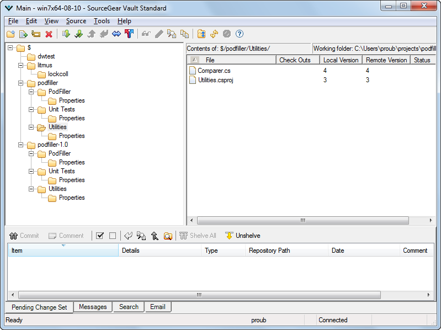Collapse the litmus folder node

21,66
